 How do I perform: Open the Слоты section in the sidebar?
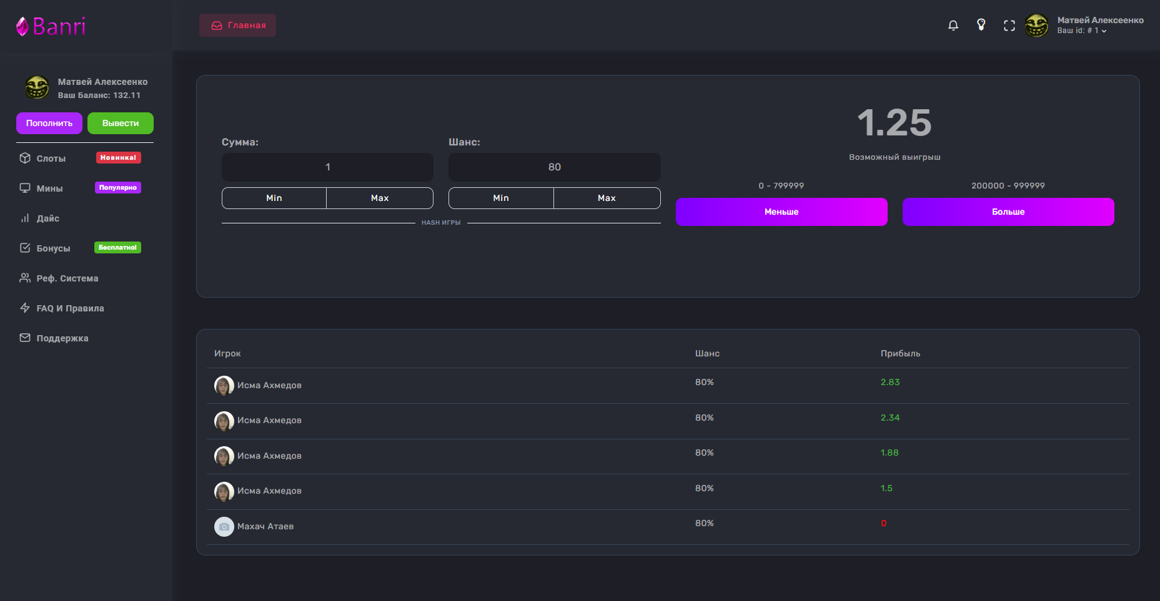[x=51, y=159]
